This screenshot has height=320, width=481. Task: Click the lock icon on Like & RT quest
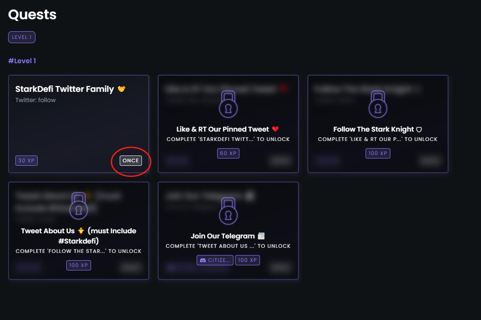228,104
